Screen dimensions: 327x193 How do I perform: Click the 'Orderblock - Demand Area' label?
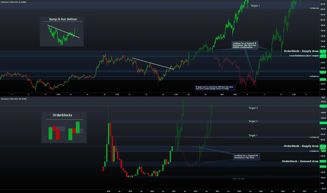(x=300, y=161)
